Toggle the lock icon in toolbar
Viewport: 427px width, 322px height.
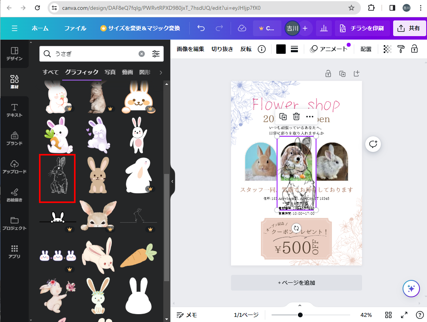pos(414,49)
